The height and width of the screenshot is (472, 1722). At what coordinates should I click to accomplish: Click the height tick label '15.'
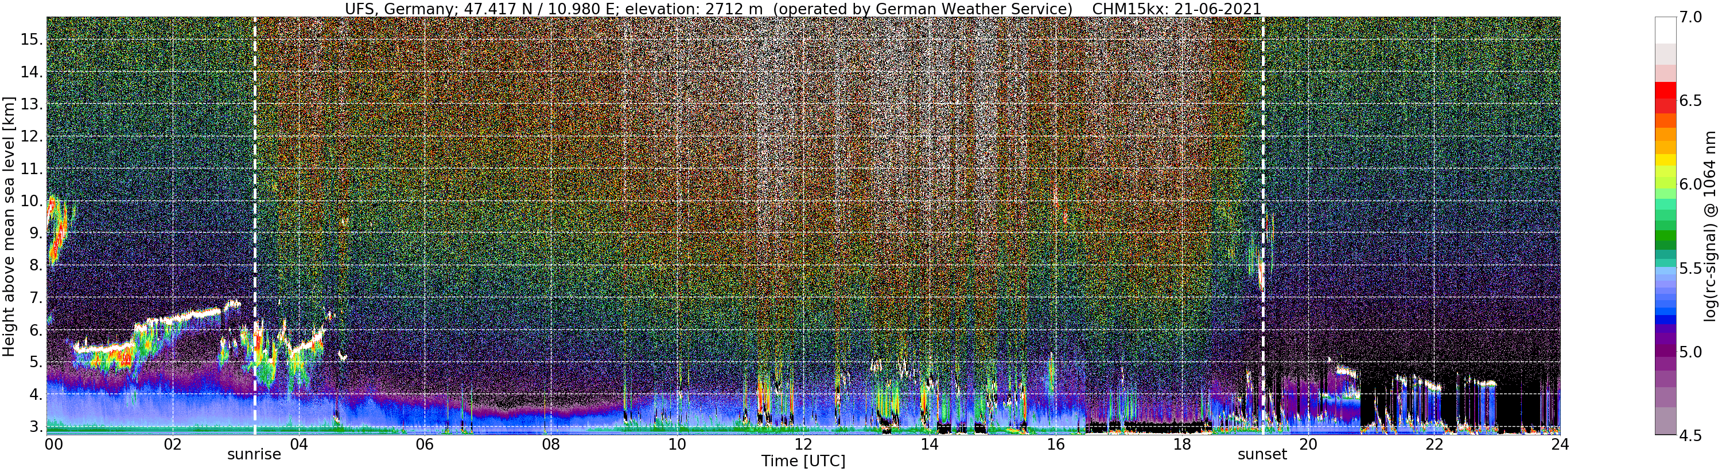pyautogui.click(x=32, y=40)
